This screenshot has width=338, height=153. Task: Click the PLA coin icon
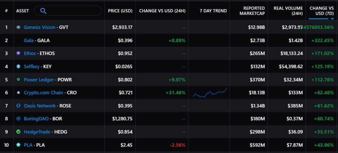pyautogui.click(x=19, y=145)
